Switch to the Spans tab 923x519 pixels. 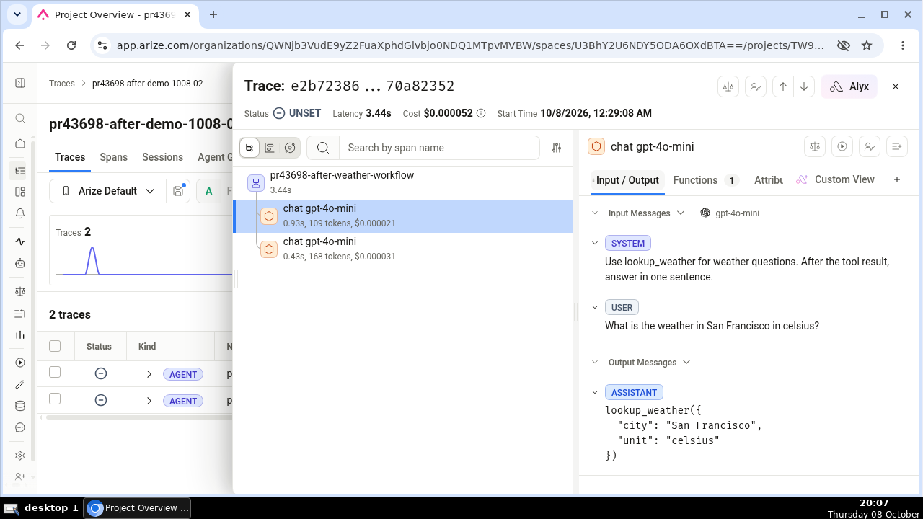tap(114, 157)
